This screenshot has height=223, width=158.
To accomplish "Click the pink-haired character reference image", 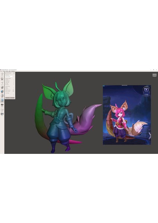I will (x=127, y=115).
